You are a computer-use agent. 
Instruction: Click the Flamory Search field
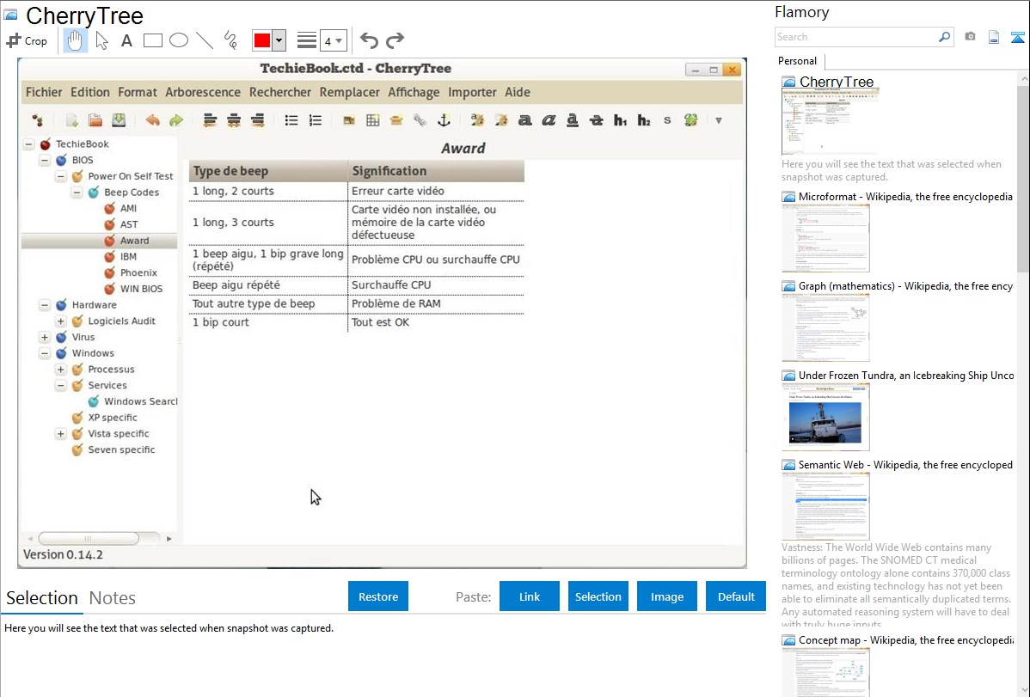coord(856,37)
